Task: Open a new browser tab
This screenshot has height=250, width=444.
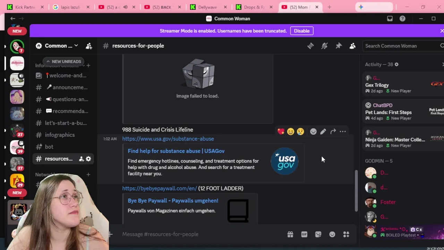Action: tap(329, 7)
